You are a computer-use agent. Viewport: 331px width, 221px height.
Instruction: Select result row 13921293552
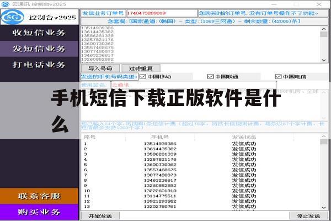coord(201,201)
